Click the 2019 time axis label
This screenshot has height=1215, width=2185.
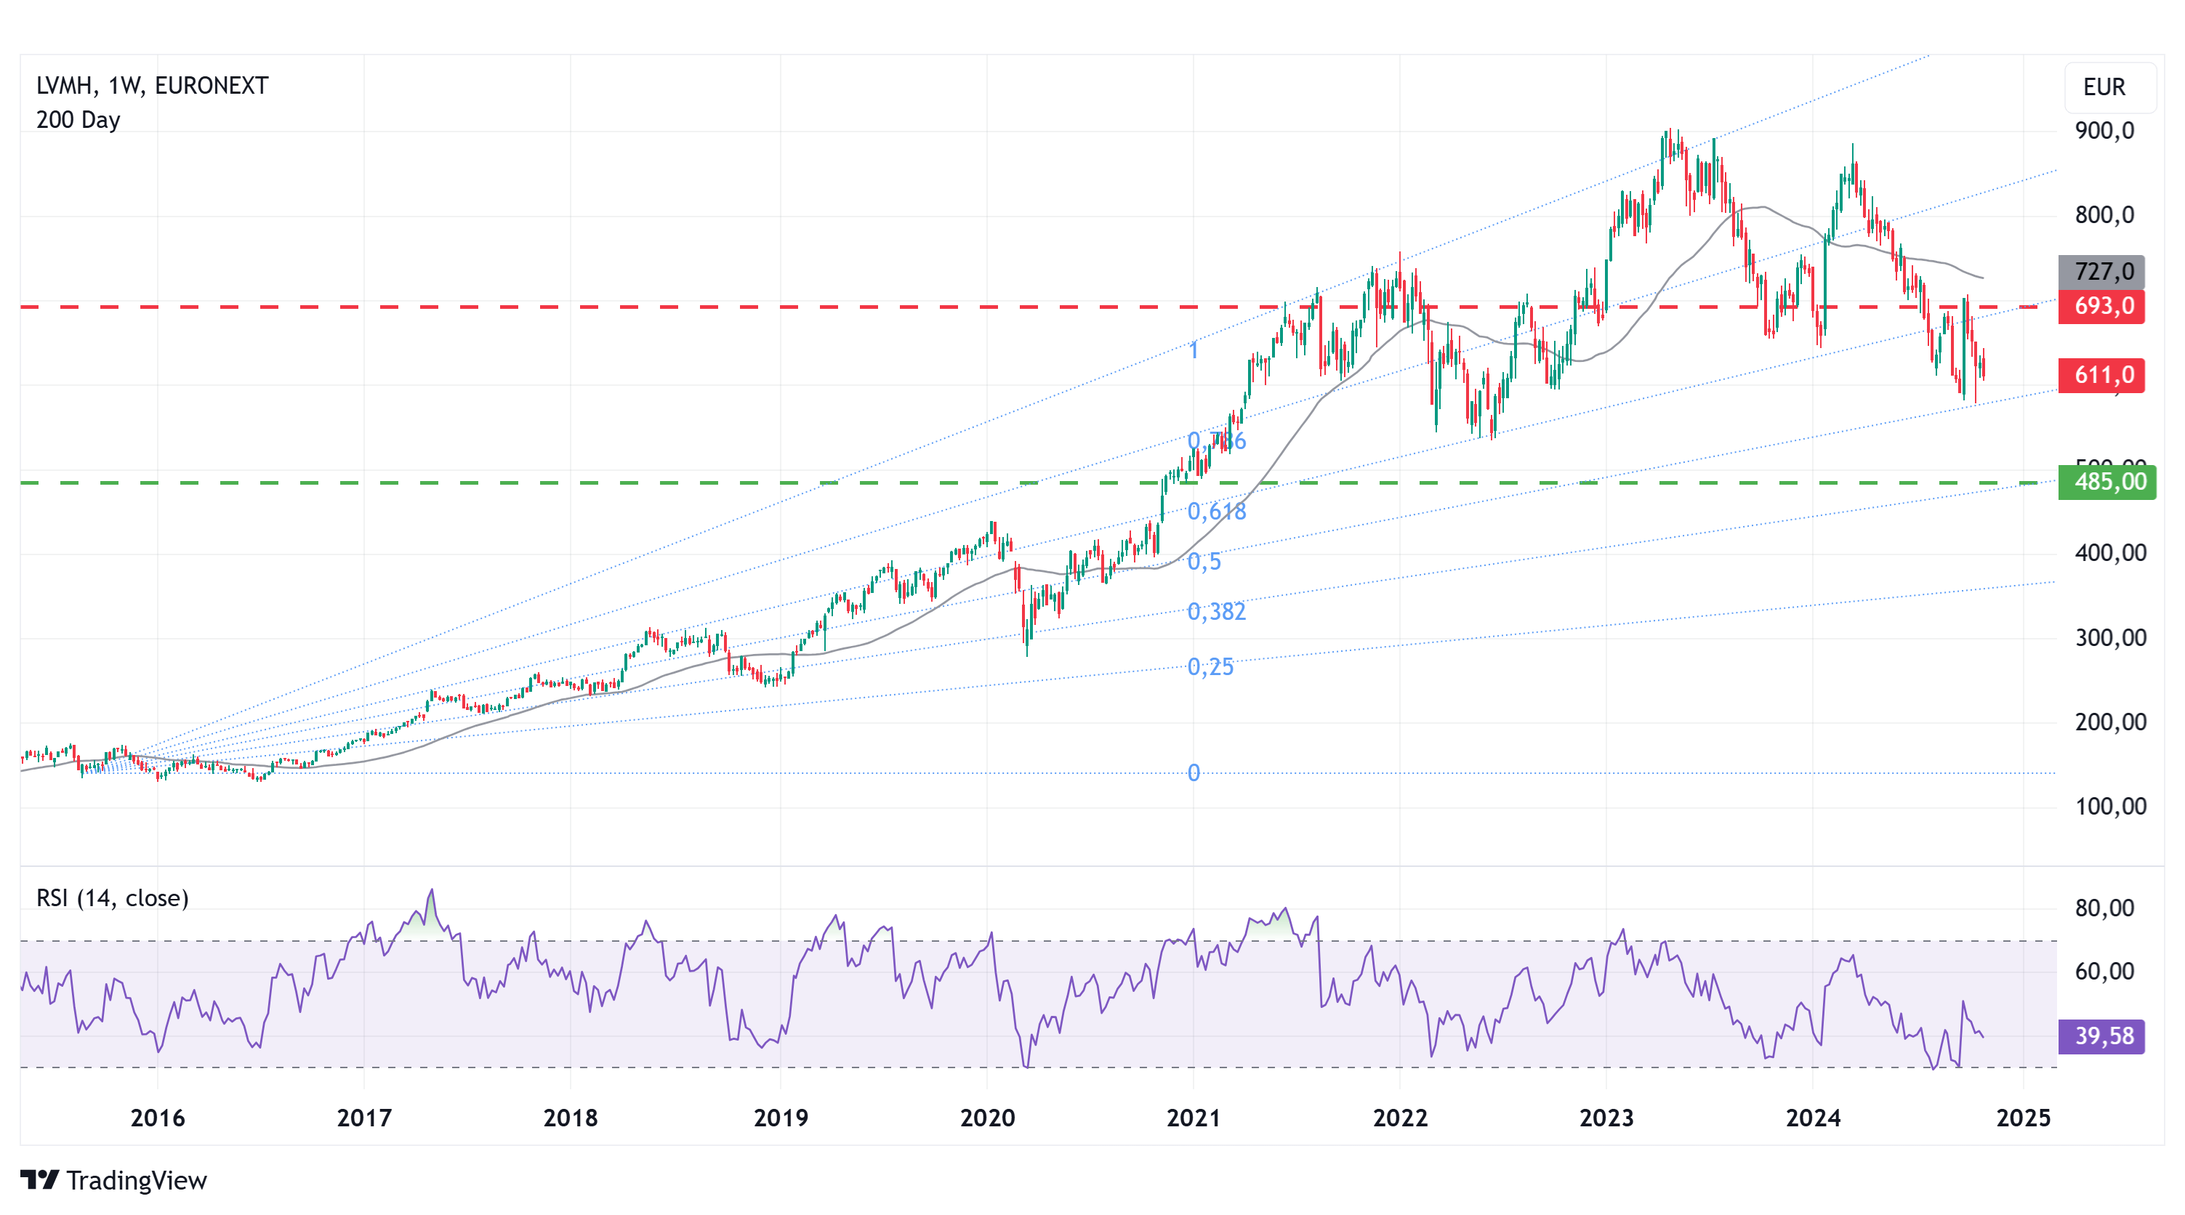781,1118
